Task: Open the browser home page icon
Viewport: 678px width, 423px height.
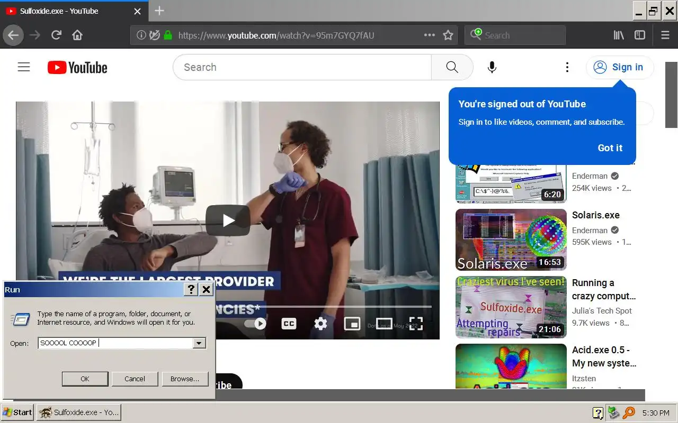Action: coord(77,35)
